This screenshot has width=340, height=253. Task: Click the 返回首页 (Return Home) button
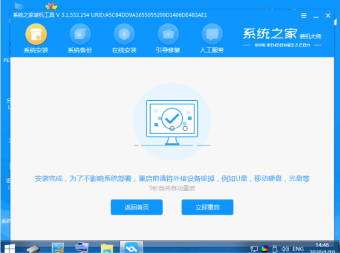[137, 207]
